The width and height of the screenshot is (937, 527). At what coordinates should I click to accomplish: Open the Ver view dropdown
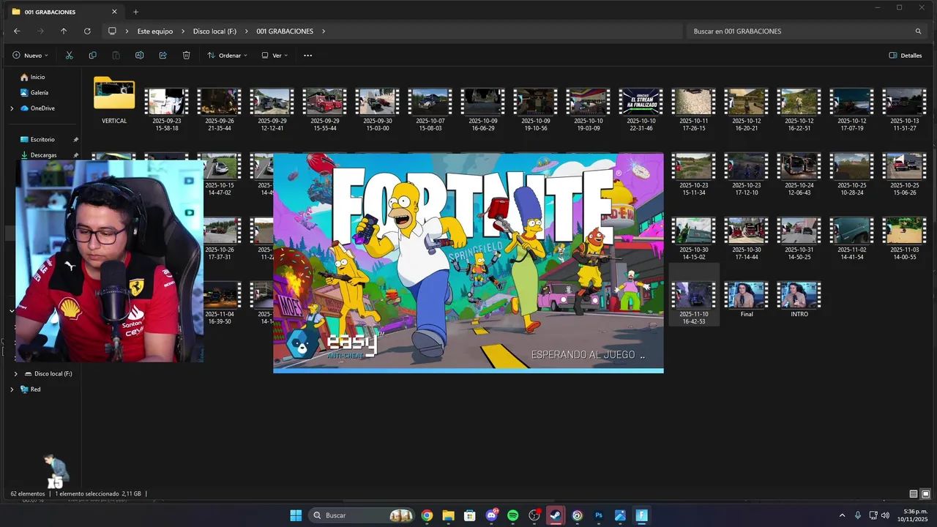pyautogui.click(x=275, y=56)
